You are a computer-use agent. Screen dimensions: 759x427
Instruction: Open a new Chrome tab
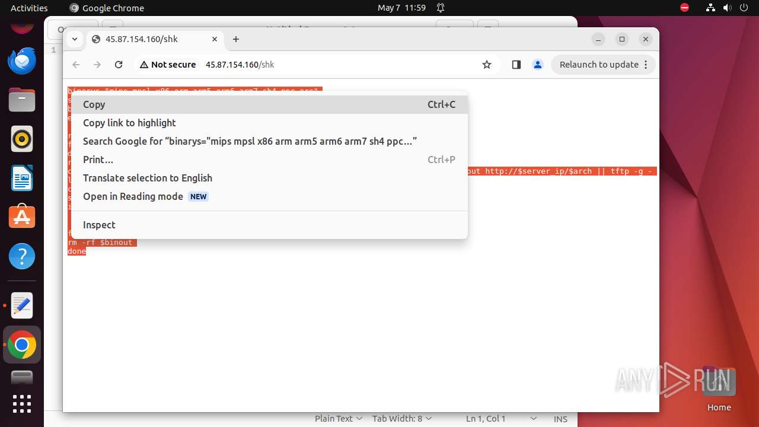pos(236,39)
